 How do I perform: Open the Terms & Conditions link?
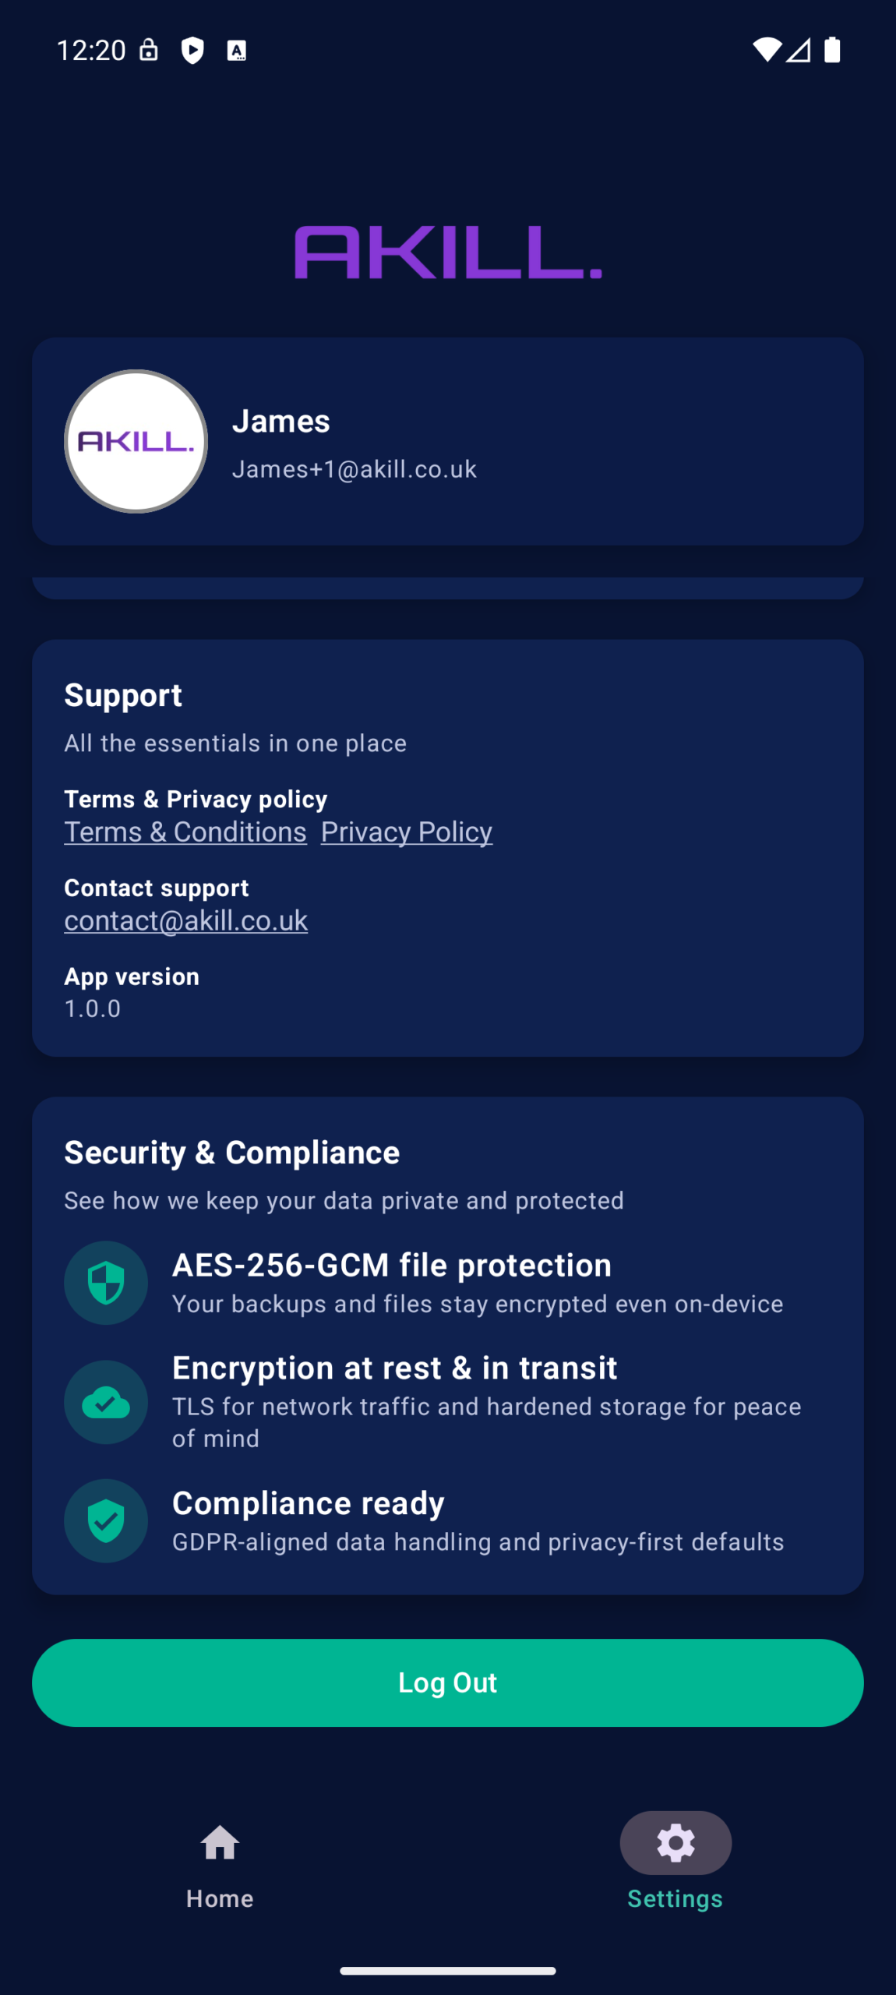click(185, 832)
